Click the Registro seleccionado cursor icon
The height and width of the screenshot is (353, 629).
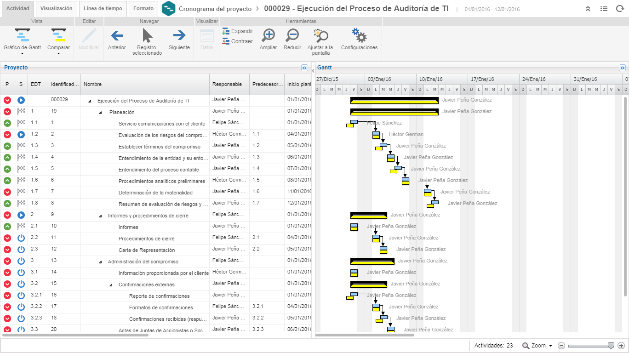[x=147, y=35]
